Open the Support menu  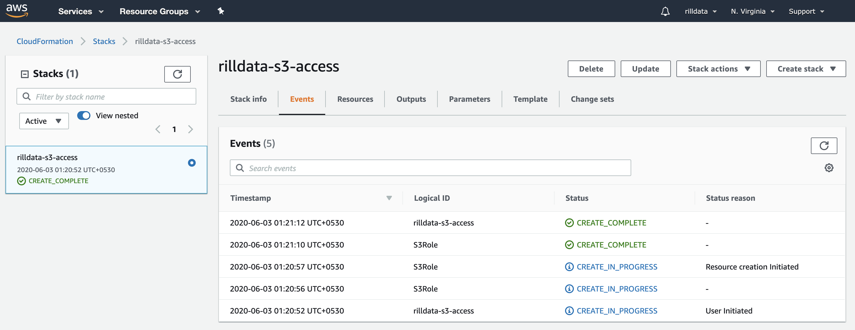(806, 11)
